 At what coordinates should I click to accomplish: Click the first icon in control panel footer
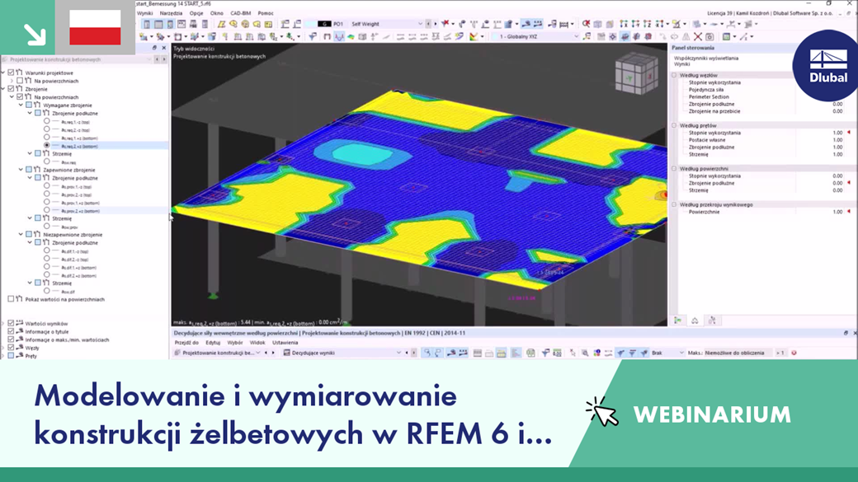point(678,321)
